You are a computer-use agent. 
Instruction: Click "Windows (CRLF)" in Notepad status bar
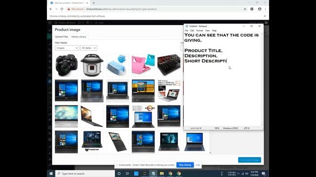[231, 128]
